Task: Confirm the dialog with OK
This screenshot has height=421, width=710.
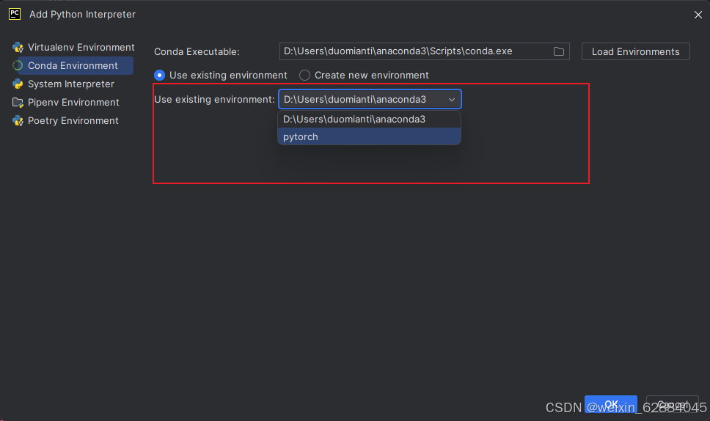Action: 610,404
